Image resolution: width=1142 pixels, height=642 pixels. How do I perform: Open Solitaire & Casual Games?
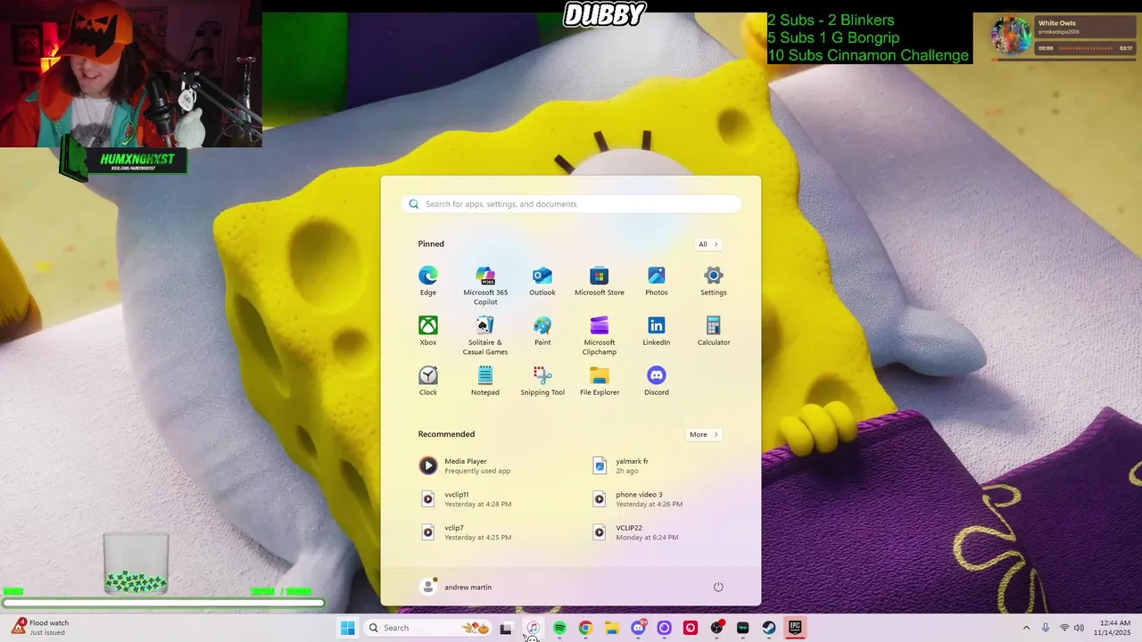coord(485,335)
